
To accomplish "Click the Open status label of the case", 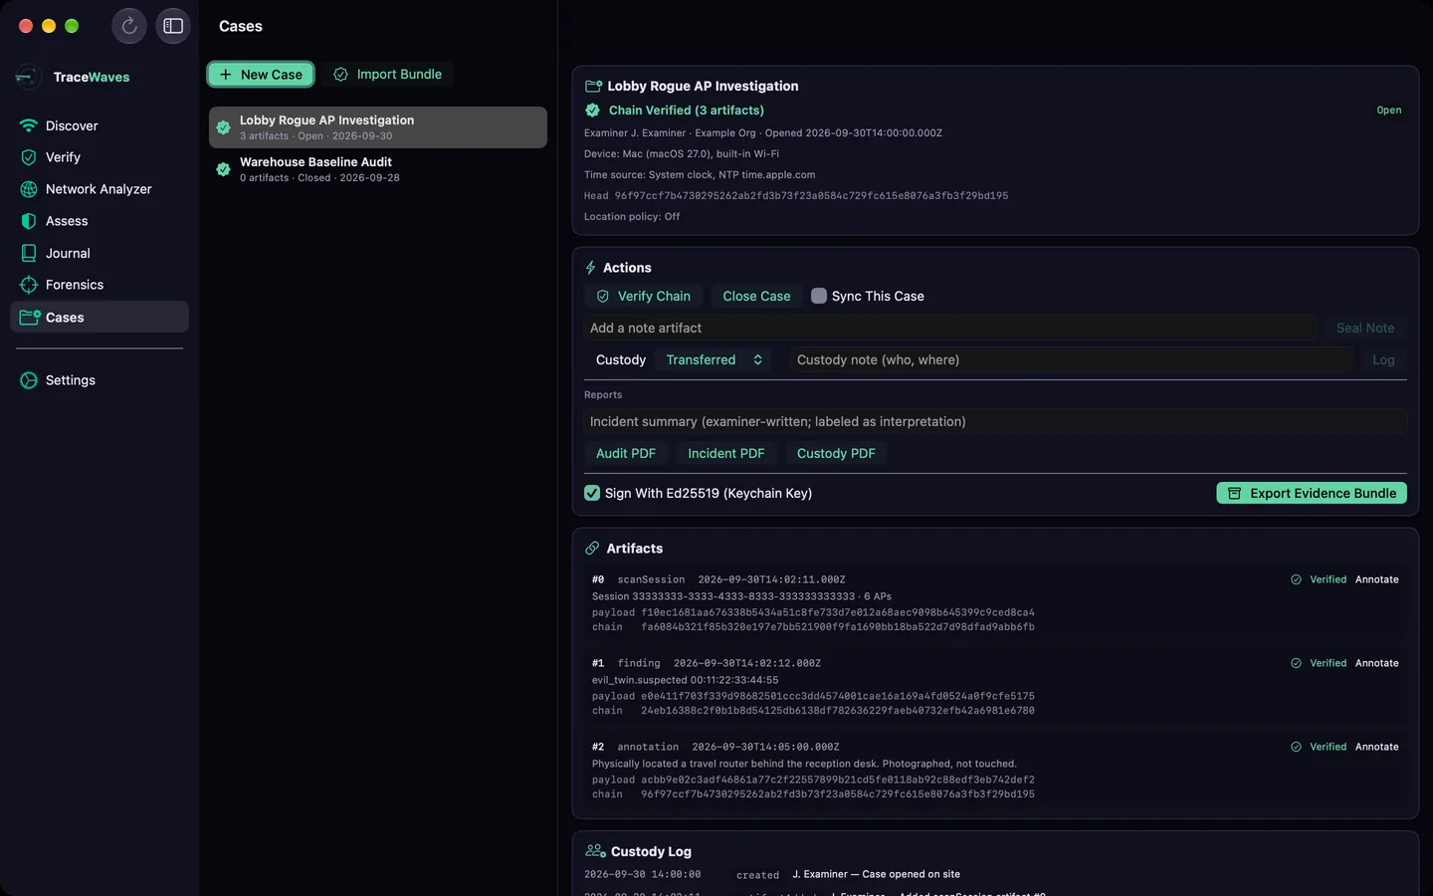I will (x=1389, y=111).
